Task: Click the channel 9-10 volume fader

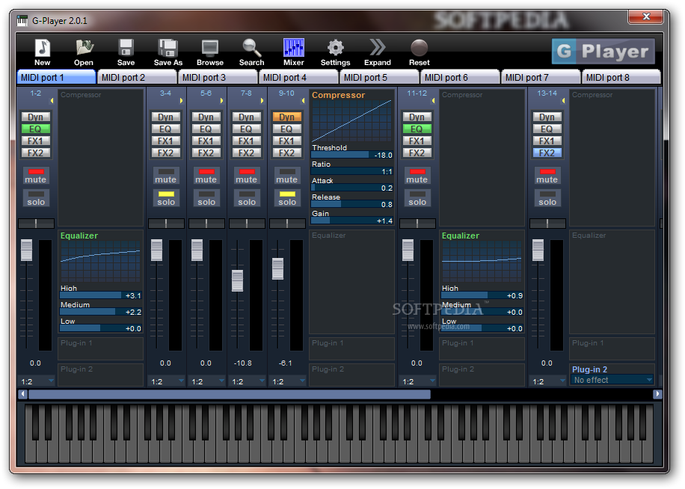Action: [278, 269]
